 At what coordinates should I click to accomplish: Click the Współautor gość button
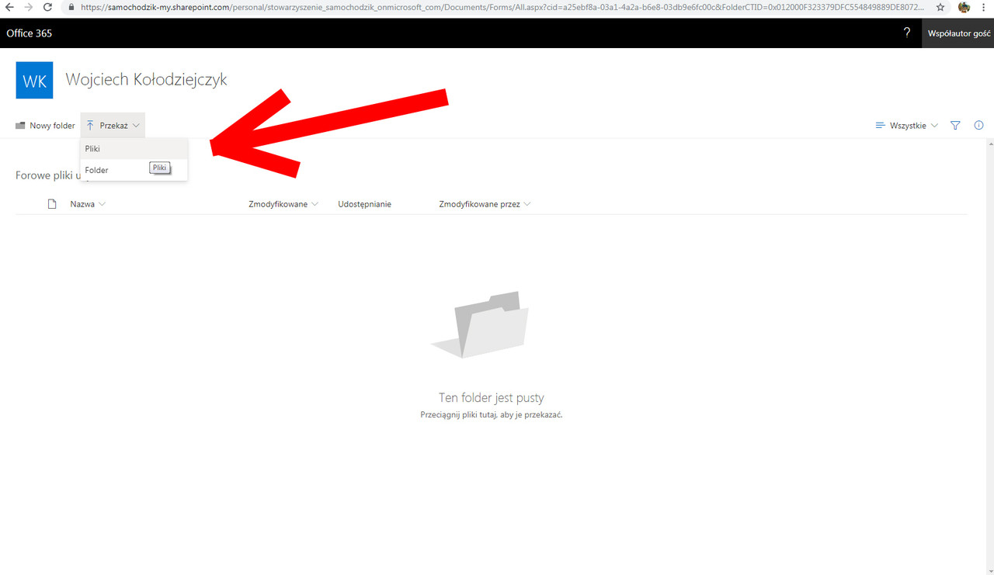tap(959, 33)
